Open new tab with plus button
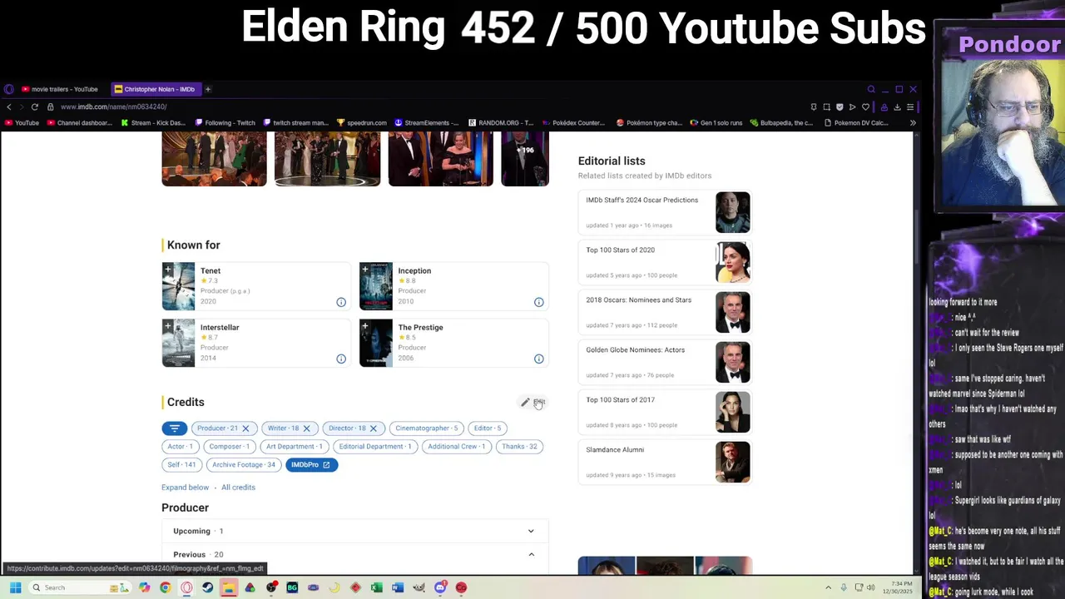The image size is (1065, 599). click(208, 89)
